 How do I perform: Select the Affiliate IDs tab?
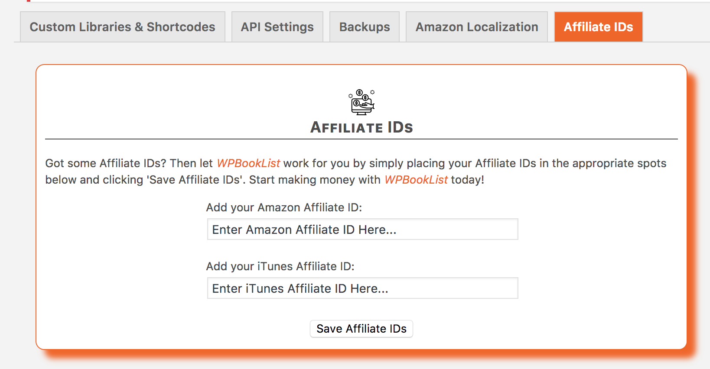tap(598, 27)
